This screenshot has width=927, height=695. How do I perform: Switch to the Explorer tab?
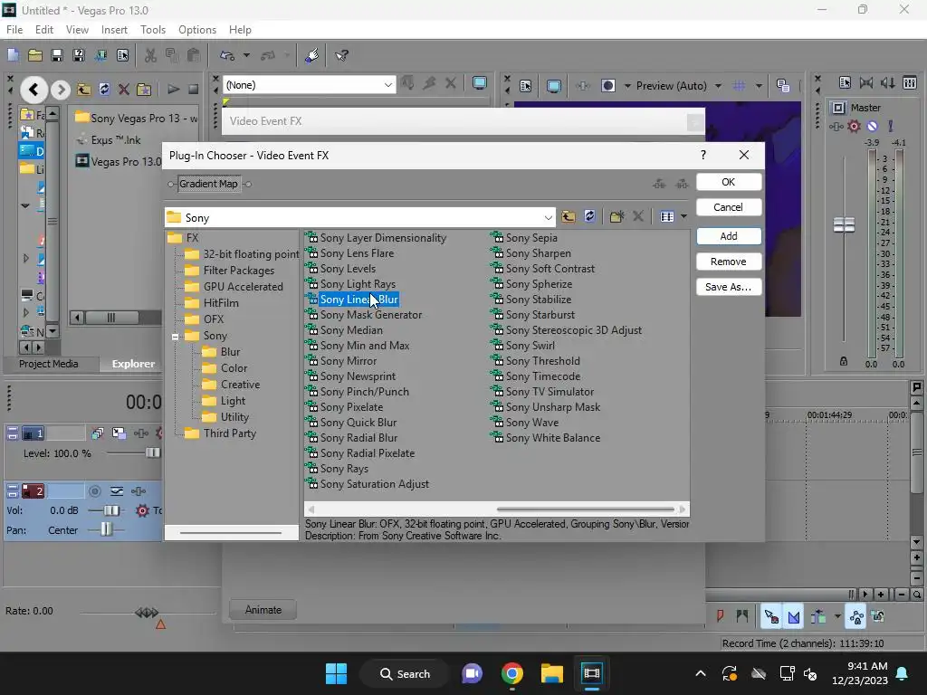tap(134, 364)
